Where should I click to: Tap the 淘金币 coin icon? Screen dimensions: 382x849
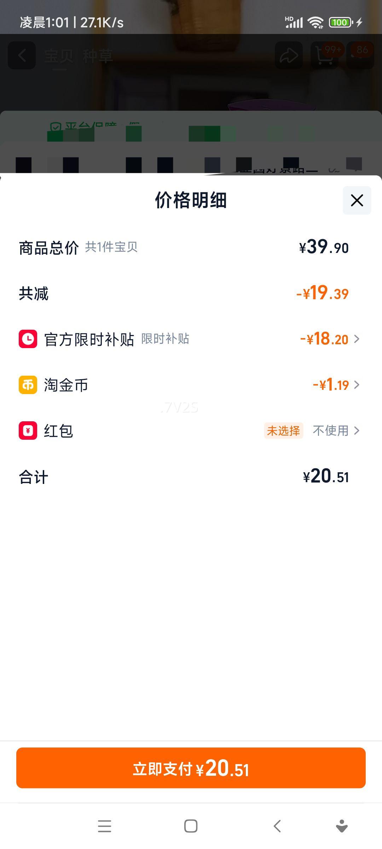[x=28, y=385]
